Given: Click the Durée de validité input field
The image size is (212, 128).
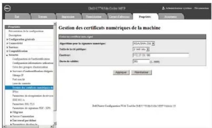Looking at the screenshot, I should 141,61.
